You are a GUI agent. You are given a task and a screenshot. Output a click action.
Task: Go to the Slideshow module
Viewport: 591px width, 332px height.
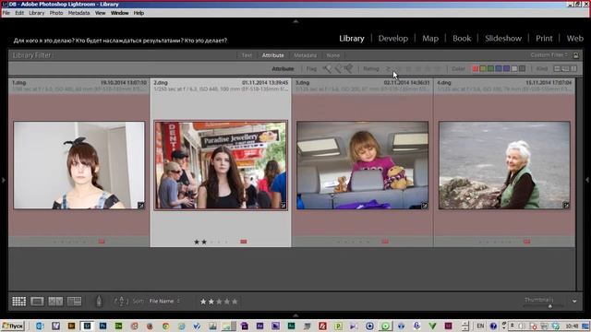click(503, 39)
